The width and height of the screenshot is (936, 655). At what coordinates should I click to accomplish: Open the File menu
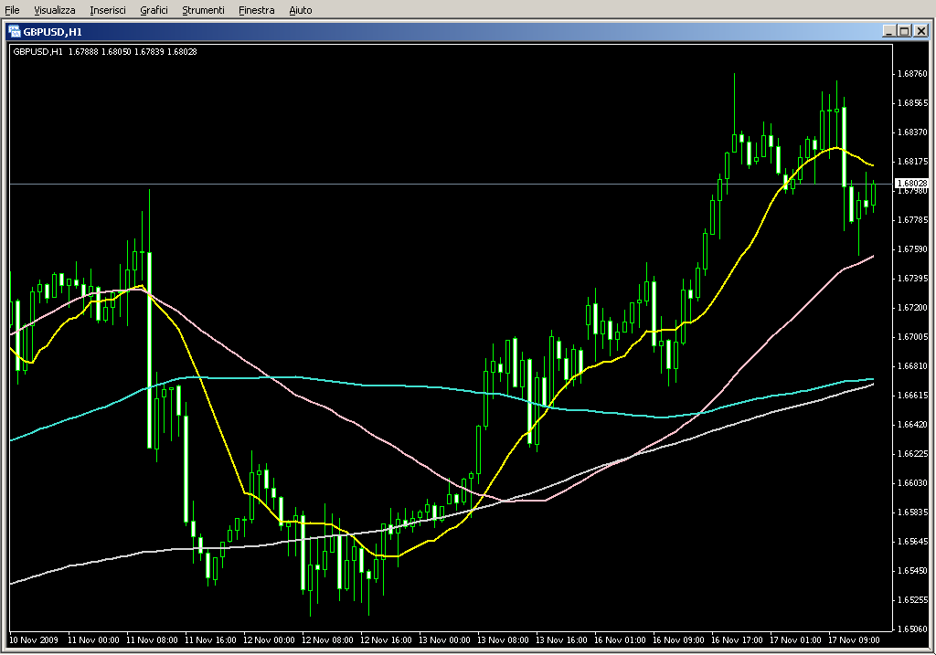click(x=12, y=10)
